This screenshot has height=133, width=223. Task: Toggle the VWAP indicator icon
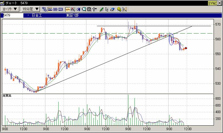44,9
